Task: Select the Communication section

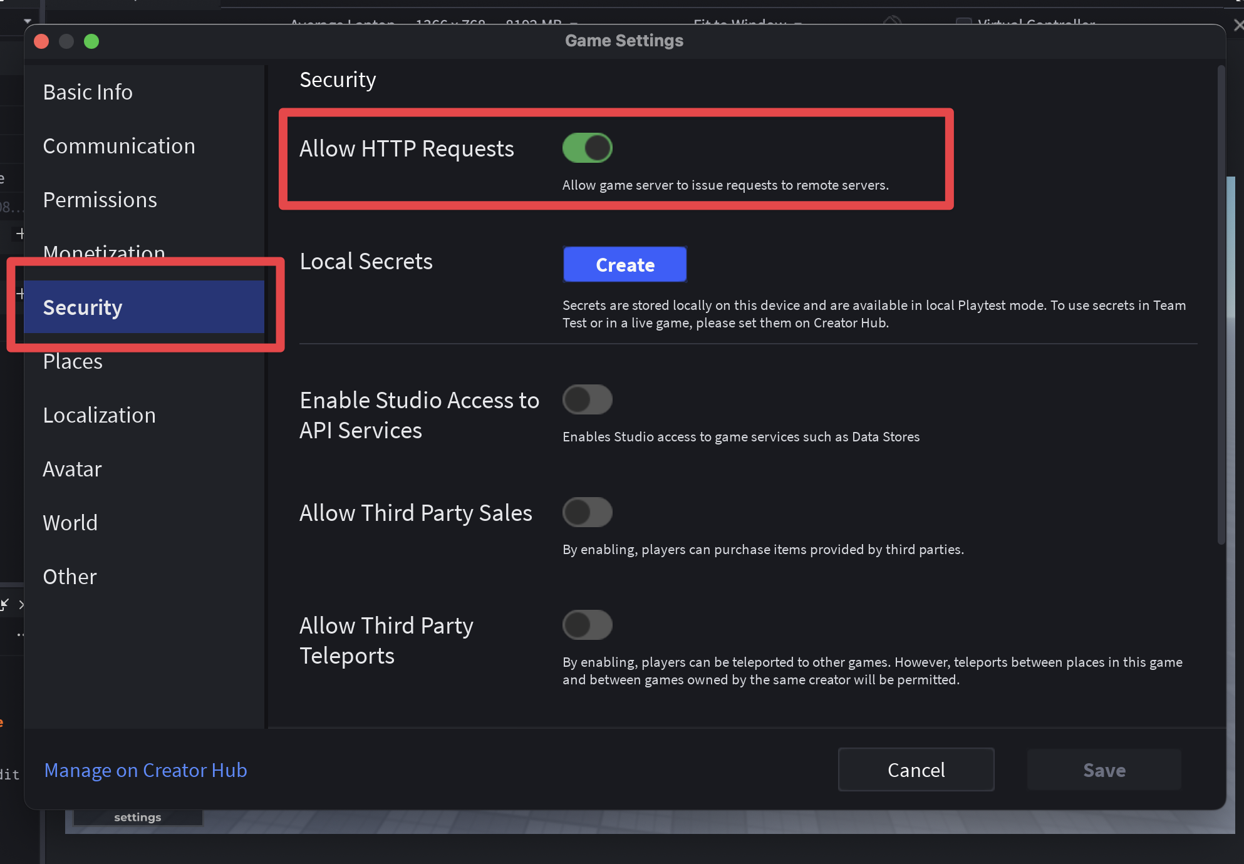Action: coord(119,146)
